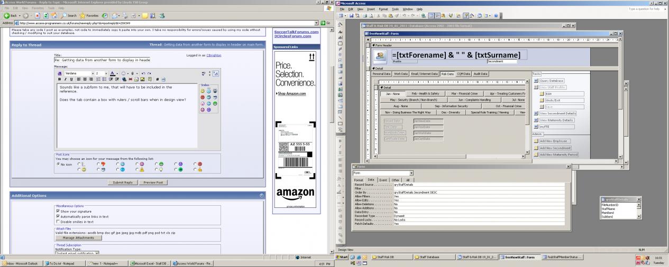Click the Title input field
Image resolution: width=669 pixels, height=267 pixels.
coord(102,60)
